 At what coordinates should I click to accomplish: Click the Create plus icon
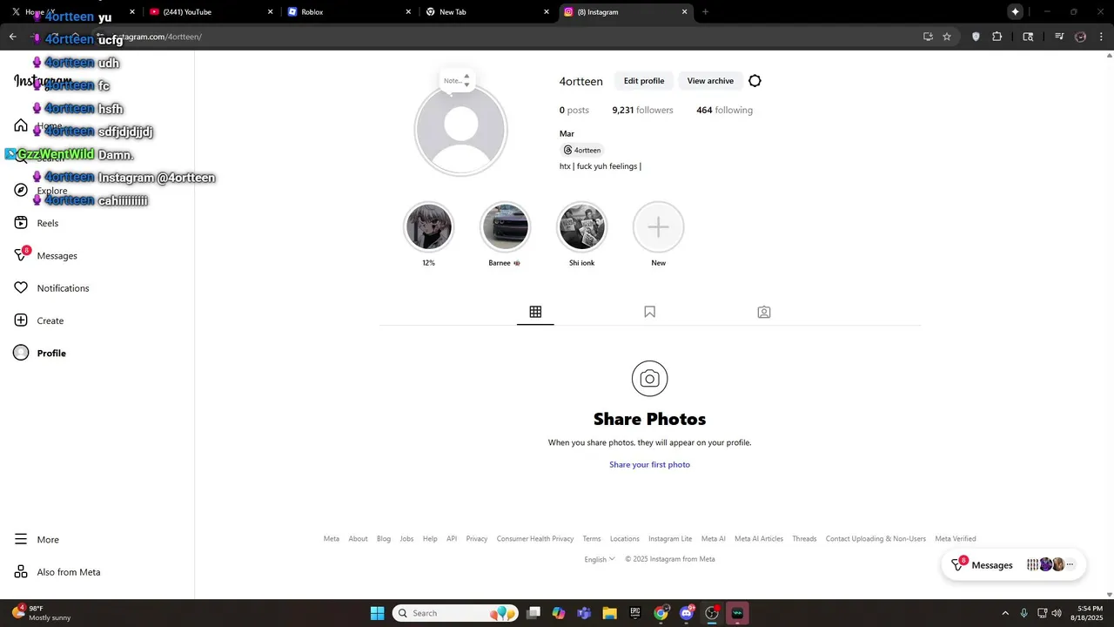21,320
